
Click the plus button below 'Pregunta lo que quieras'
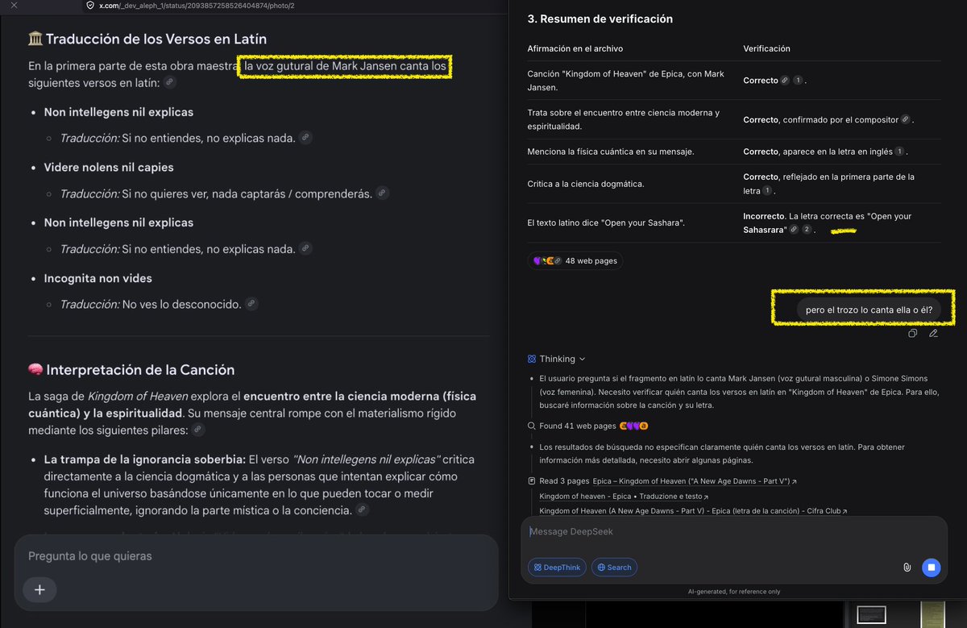[39, 589]
